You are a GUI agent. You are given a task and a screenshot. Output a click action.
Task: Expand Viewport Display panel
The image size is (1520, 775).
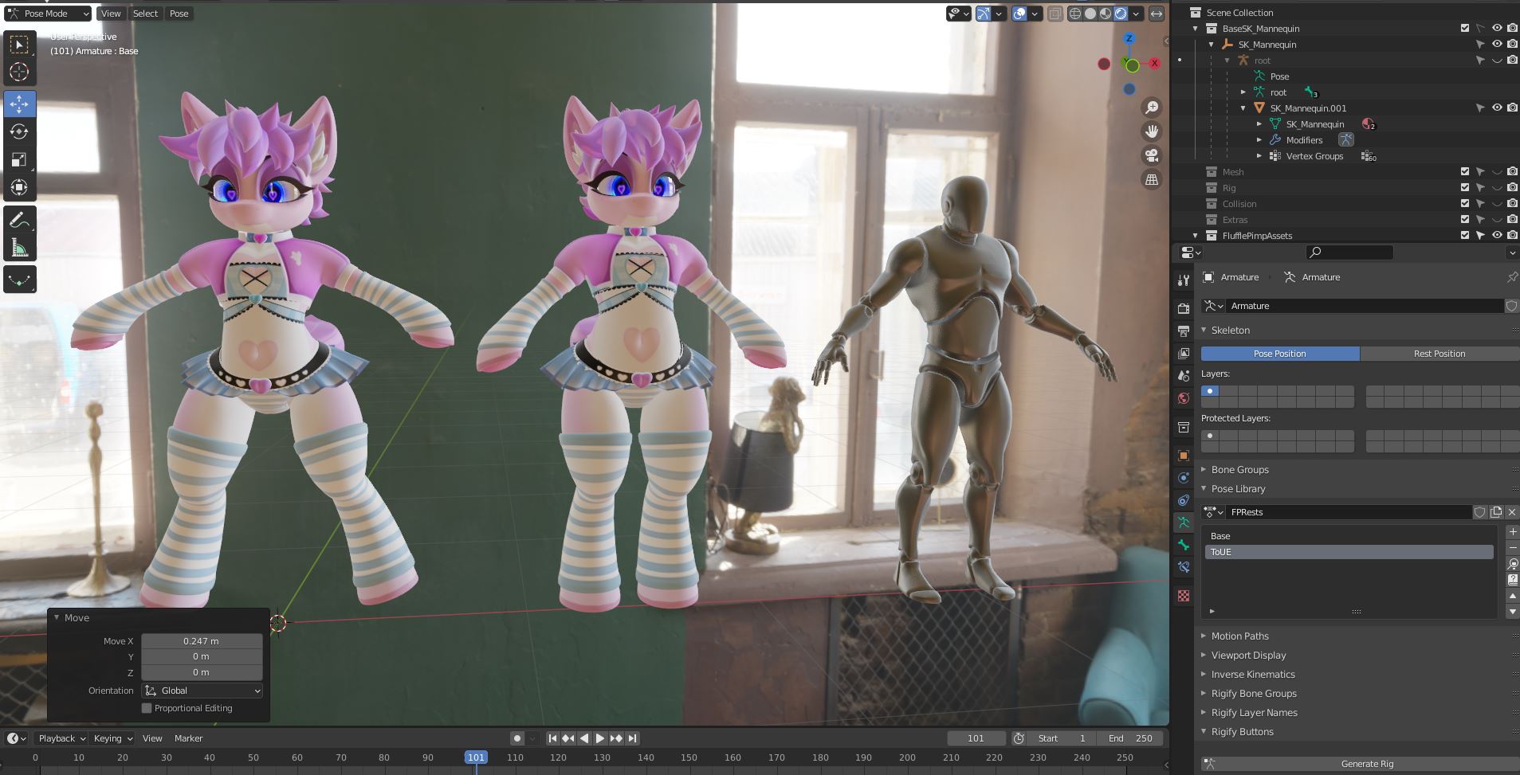click(1204, 655)
